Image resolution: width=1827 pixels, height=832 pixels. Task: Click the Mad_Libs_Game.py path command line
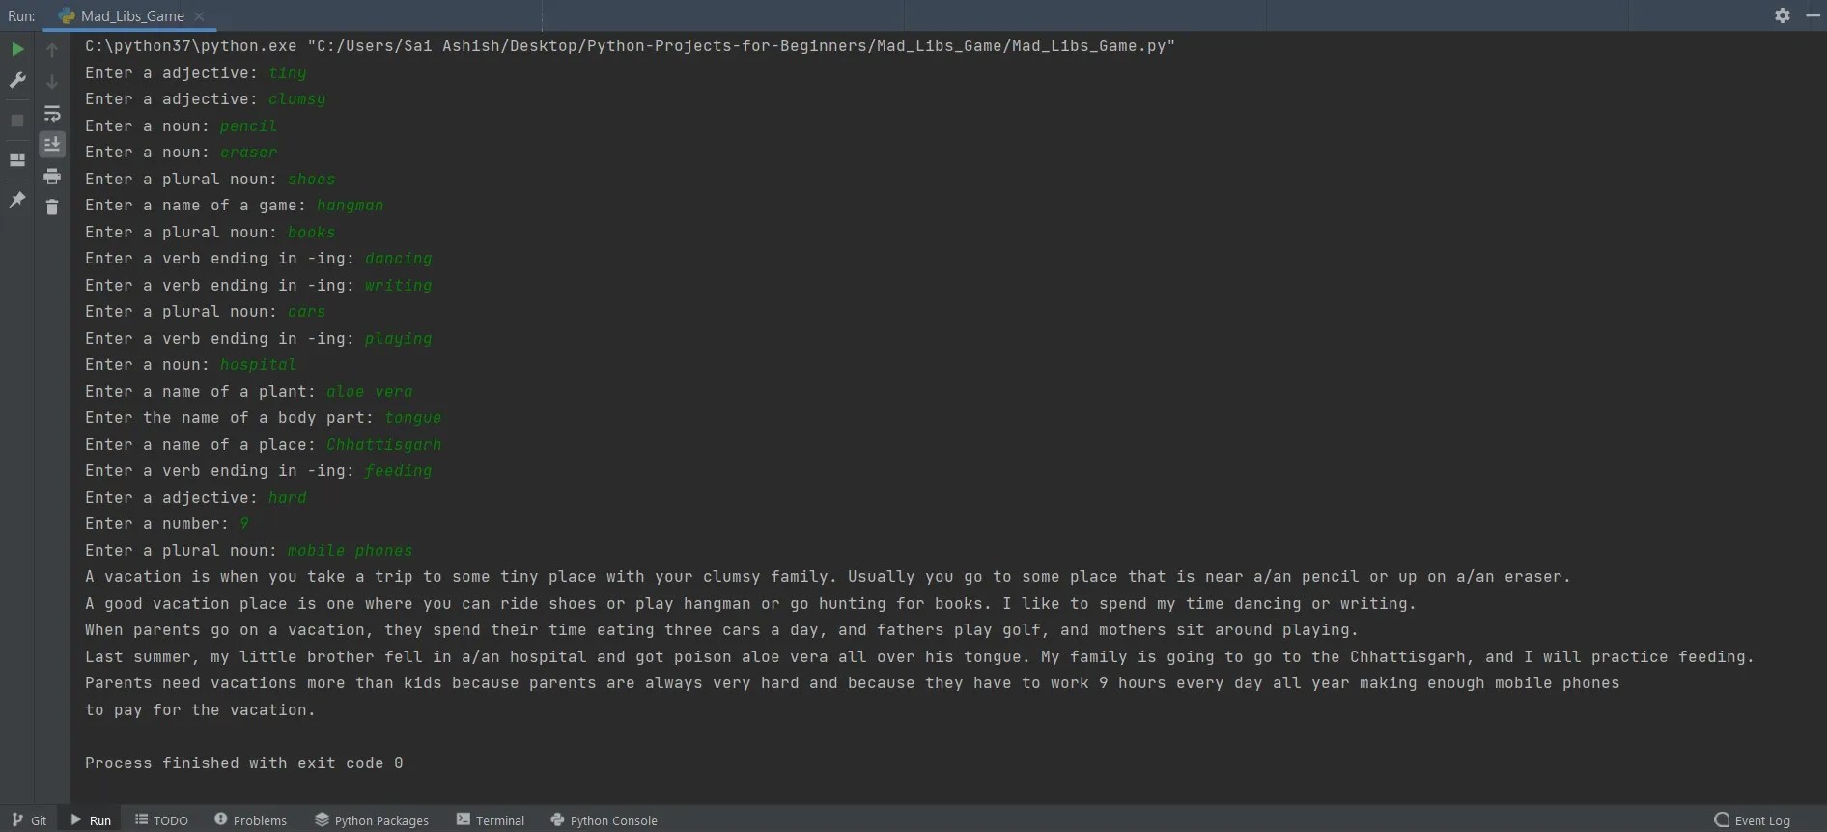(630, 46)
